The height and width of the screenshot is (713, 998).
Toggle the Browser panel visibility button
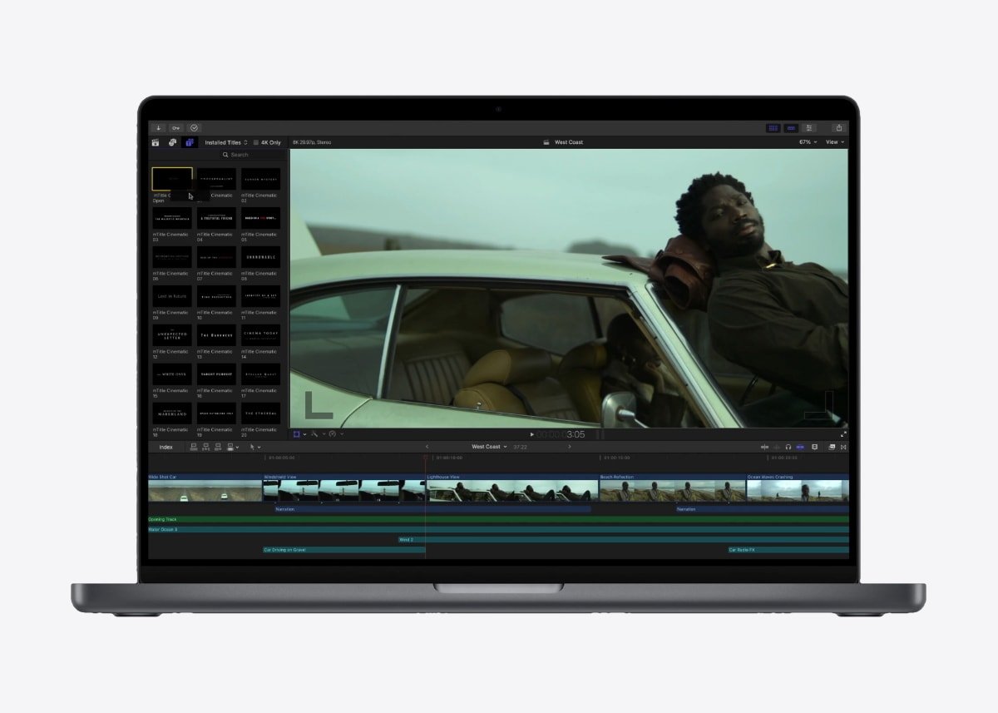(x=773, y=128)
